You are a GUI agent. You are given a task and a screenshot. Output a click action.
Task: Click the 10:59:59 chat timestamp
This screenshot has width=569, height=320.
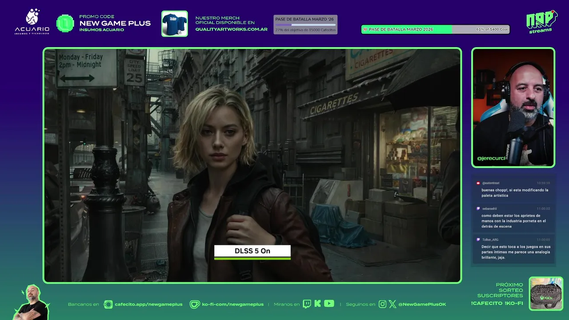pyautogui.click(x=543, y=183)
